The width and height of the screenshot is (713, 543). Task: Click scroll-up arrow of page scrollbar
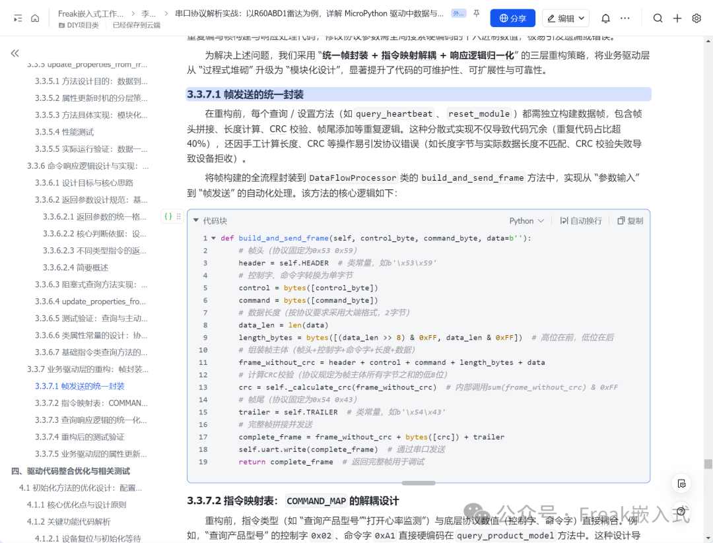pos(708,41)
